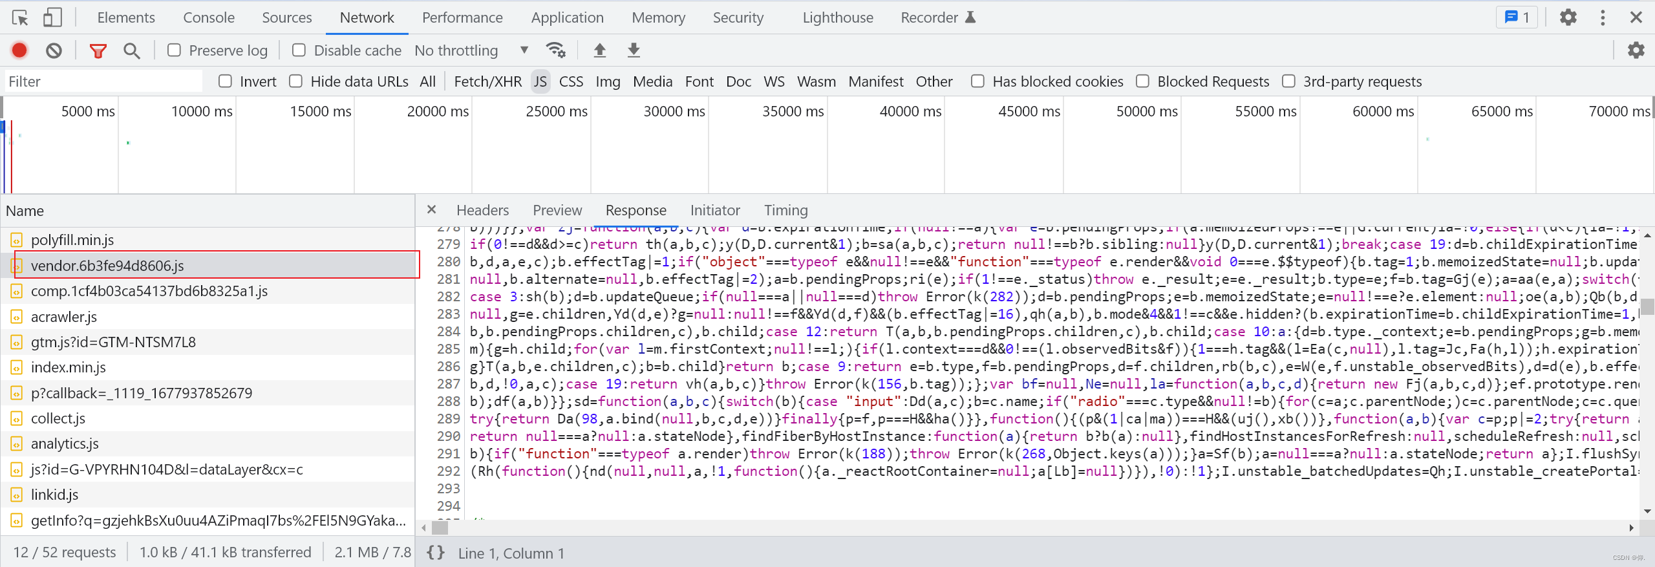
Task: Click the response scroll right arrow
Action: click(1631, 528)
